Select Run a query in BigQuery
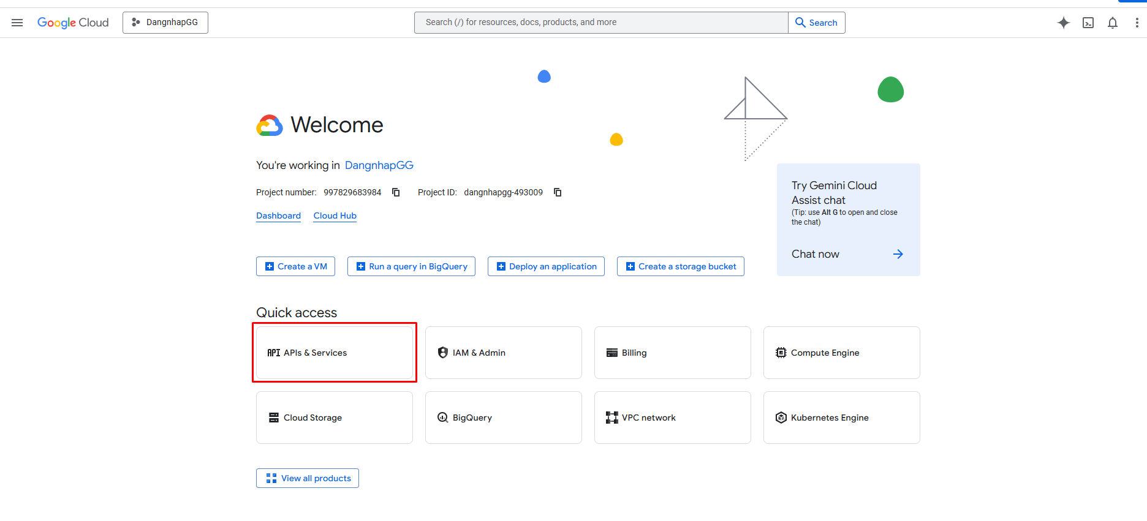 [411, 266]
